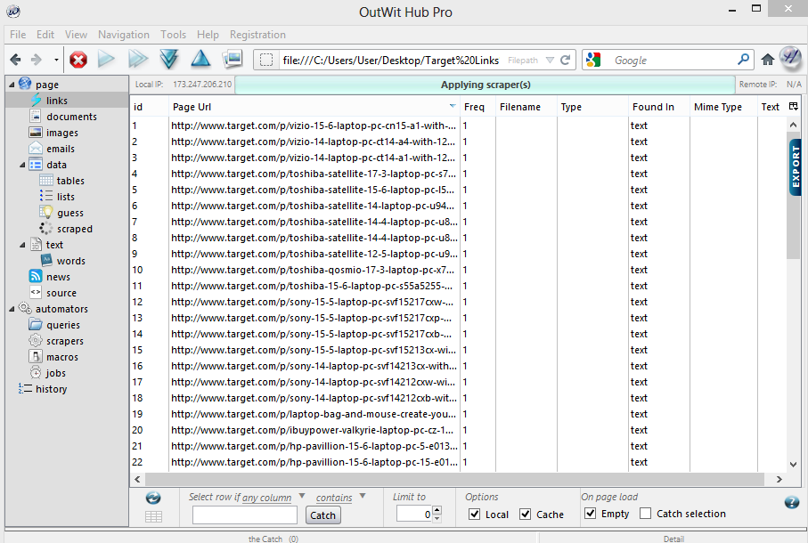This screenshot has height=543, width=808.
Task: Open the Tools menu
Action: tap(173, 35)
